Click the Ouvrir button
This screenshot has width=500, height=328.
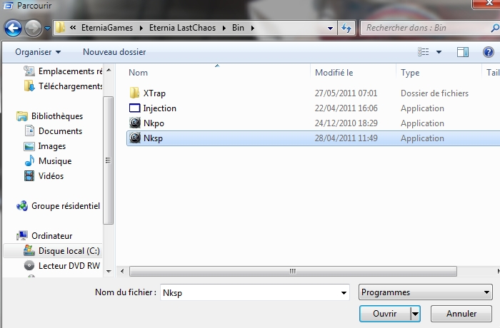tap(385, 314)
